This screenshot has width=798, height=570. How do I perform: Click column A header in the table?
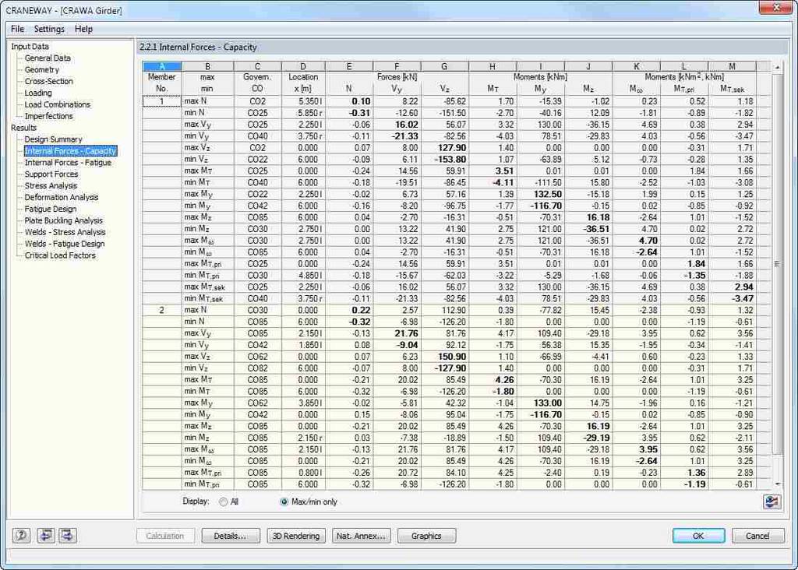(x=162, y=66)
